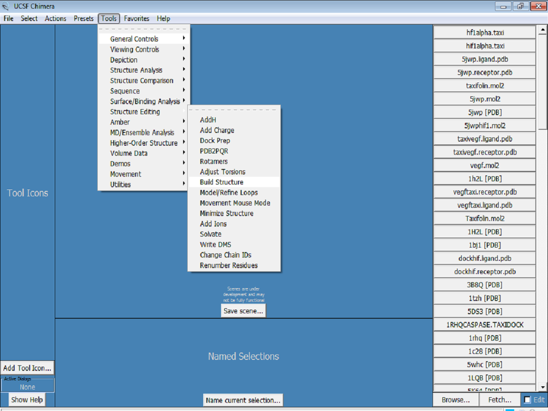This screenshot has height=411, width=548.
Task: Open the Structure Editing submenu
Action: pyautogui.click(x=144, y=111)
